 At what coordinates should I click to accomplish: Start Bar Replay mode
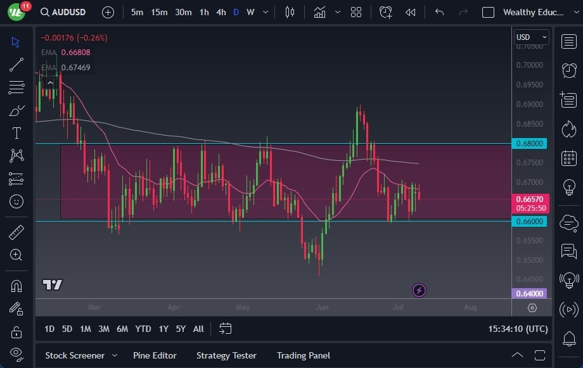click(409, 12)
